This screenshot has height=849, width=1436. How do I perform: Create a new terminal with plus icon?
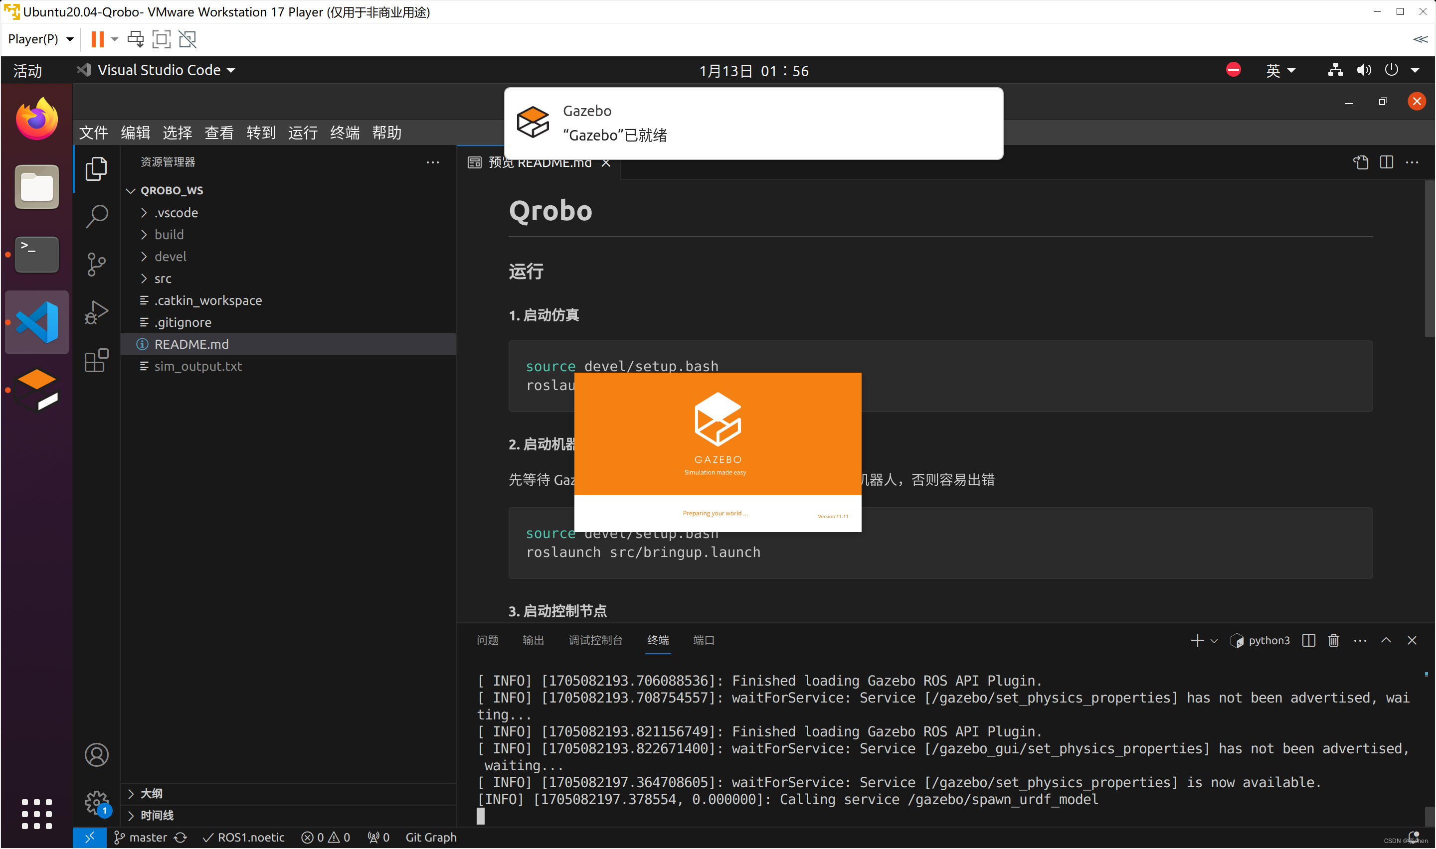(x=1197, y=640)
